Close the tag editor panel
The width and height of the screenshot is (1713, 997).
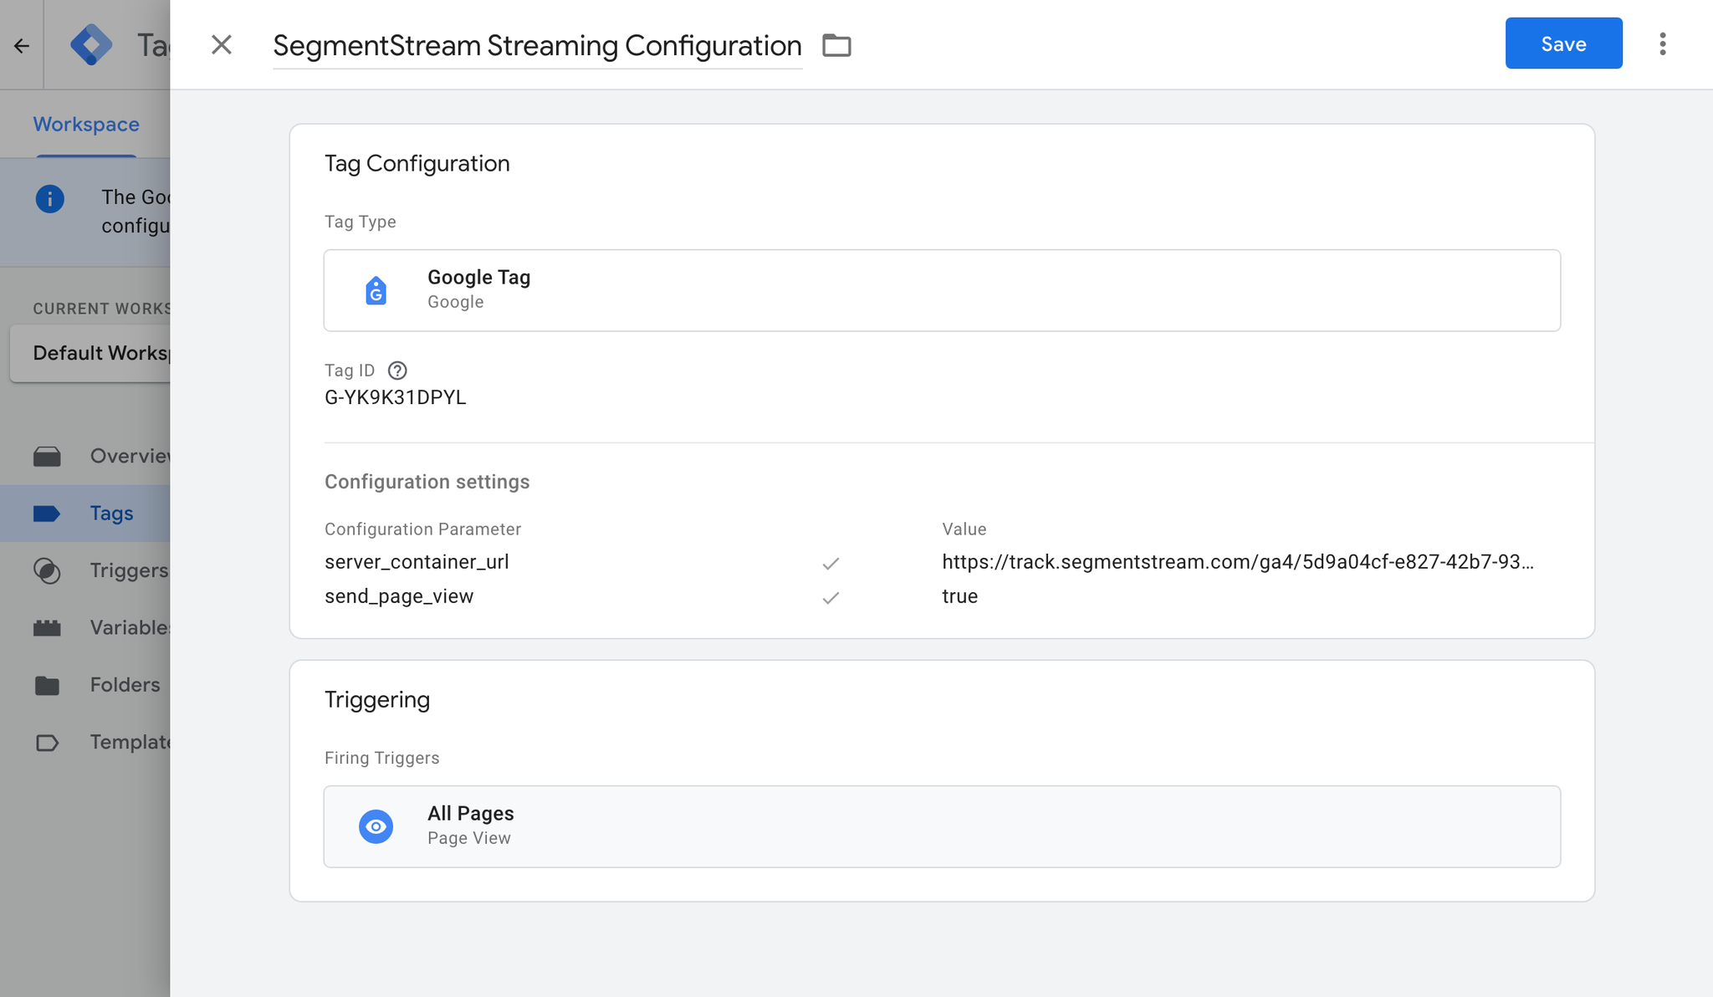click(x=222, y=44)
